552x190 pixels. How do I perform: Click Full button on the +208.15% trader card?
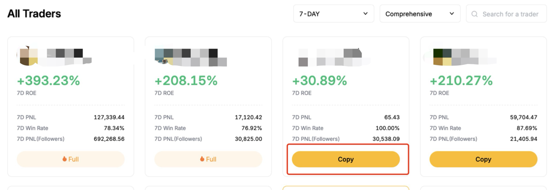pyautogui.click(x=208, y=159)
